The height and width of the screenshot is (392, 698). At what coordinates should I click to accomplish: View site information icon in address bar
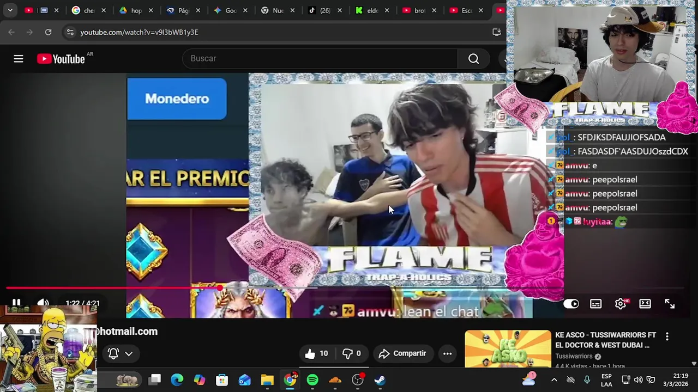[70, 32]
